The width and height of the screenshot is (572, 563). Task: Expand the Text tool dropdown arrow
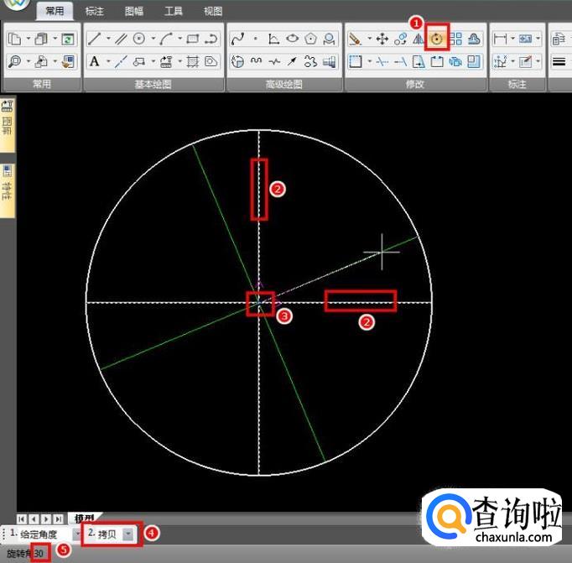pos(108,61)
